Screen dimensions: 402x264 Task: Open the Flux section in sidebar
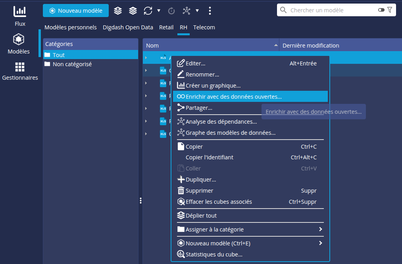[19, 16]
